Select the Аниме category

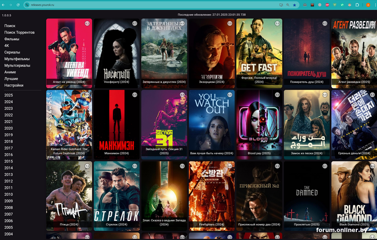[x=10, y=72]
